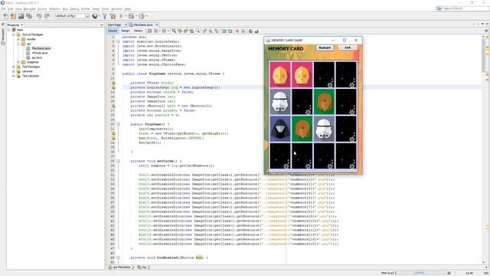
Task: Flip the Emperor card in Memory Card Game
Action: click(x=280, y=129)
